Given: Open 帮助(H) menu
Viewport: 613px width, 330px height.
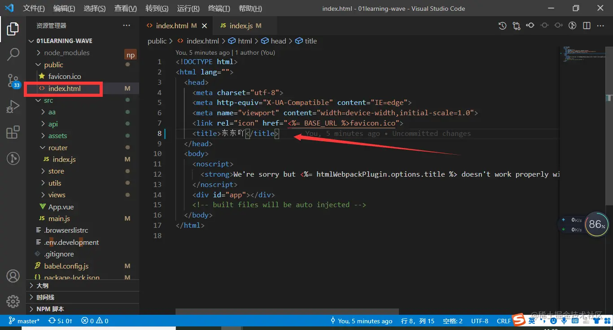Looking at the screenshot, I should 250,9.
